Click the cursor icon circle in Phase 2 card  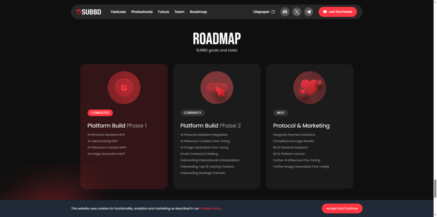click(x=217, y=88)
